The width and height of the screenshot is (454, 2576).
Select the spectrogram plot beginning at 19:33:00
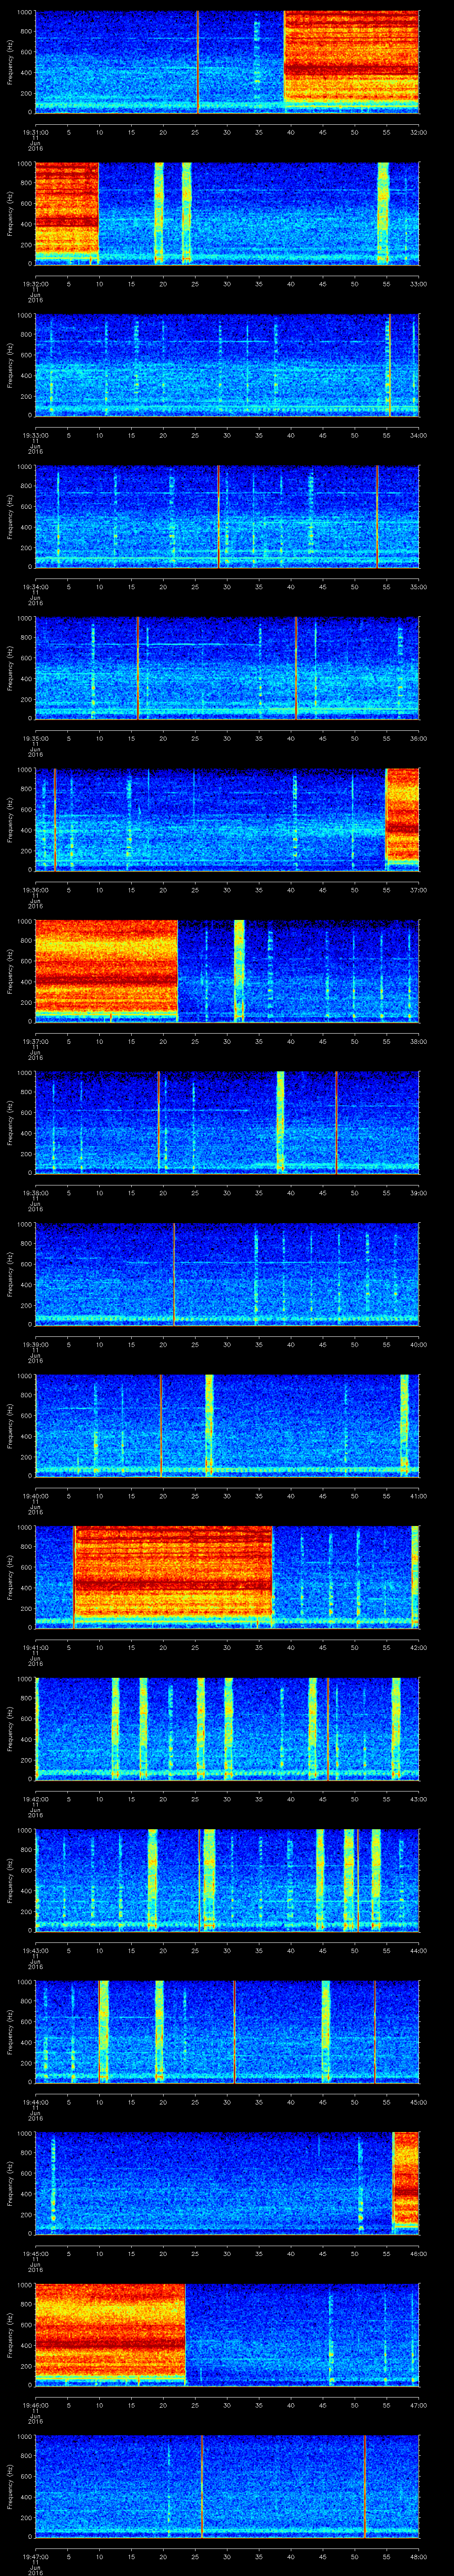click(227, 365)
